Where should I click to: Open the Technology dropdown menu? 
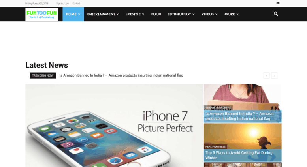[x=181, y=14]
